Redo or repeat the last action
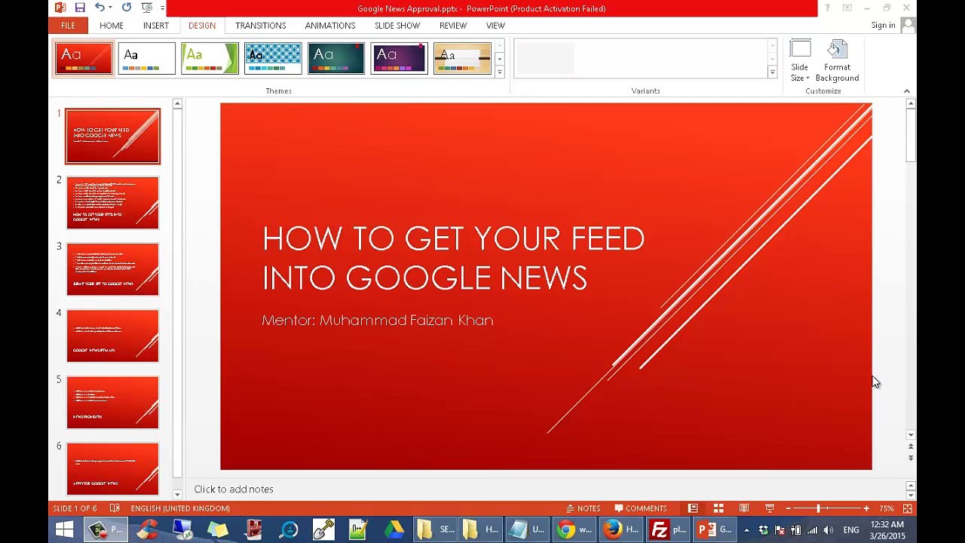This screenshot has width=965, height=543. tap(126, 8)
